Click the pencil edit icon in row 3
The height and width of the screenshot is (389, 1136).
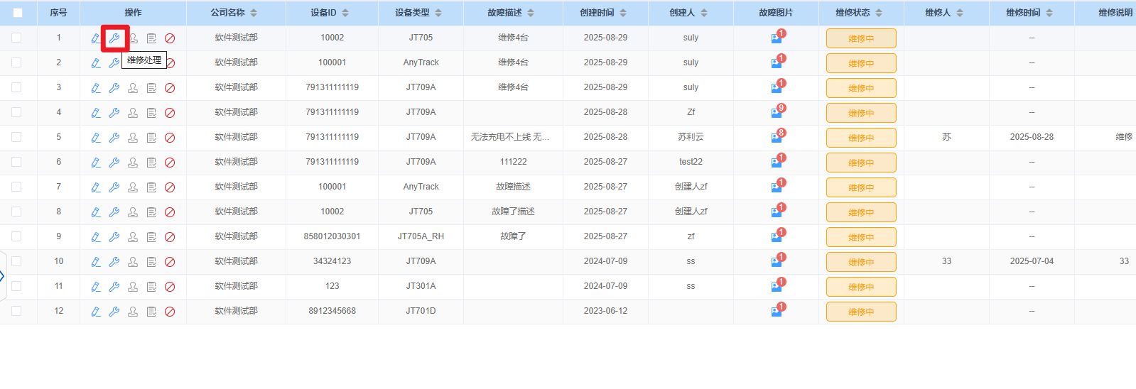click(x=96, y=88)
